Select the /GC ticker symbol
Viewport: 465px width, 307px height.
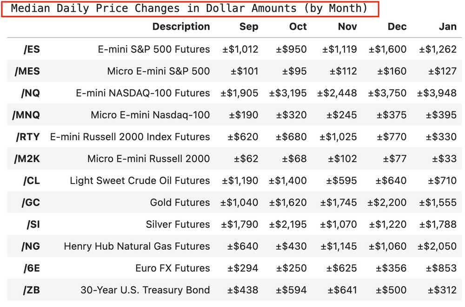coord(30,203)
